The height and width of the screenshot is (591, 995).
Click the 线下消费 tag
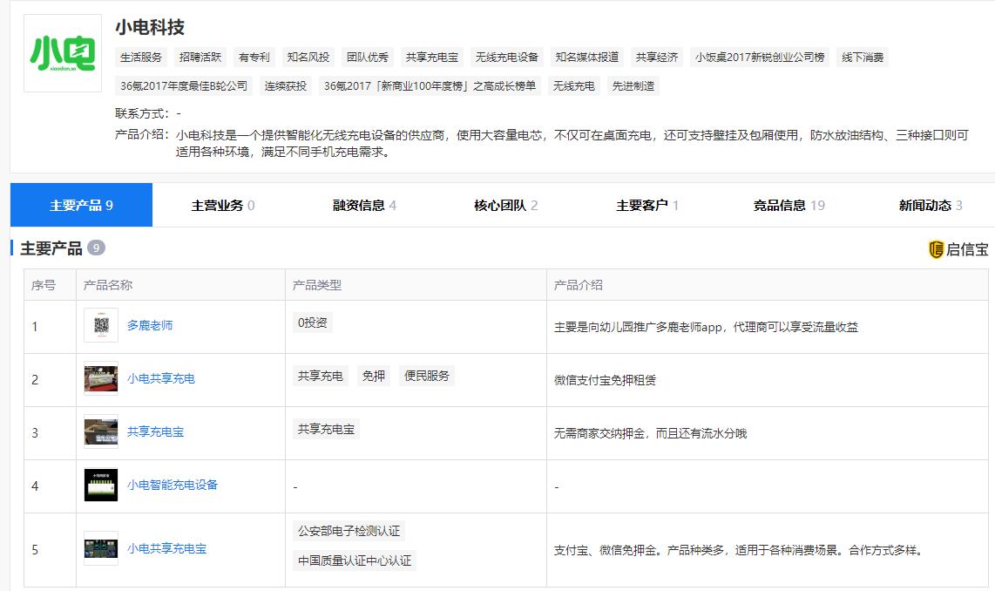863,58
